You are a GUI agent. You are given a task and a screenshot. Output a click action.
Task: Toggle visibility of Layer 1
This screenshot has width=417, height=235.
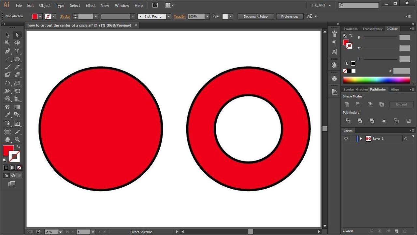[346, 138]
